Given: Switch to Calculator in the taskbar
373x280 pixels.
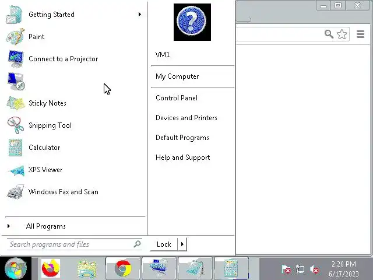Looking at the screenshot, I should point(231,268).
